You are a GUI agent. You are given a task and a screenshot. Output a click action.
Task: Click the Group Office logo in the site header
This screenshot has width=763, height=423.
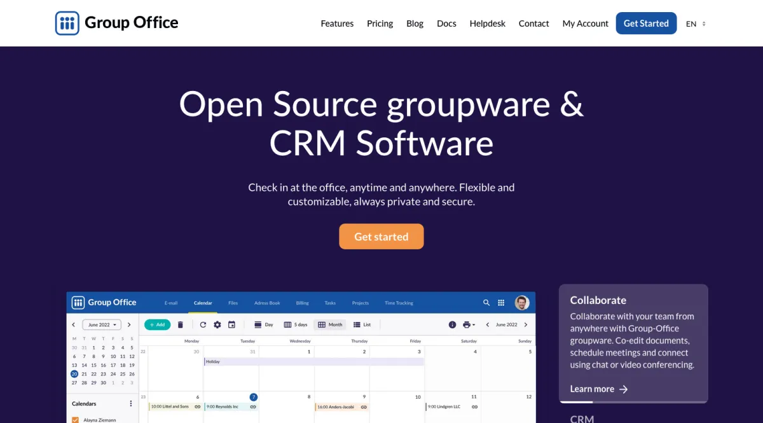pyautogui.click(x=117, y=23)
